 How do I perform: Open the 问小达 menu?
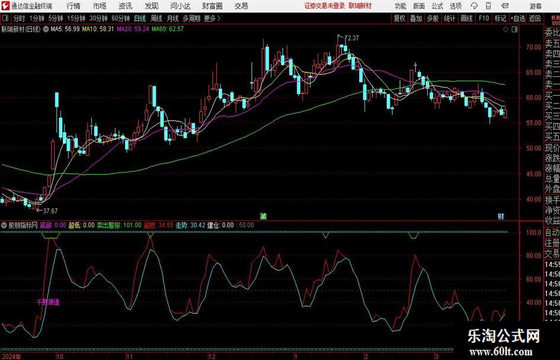[180, 6]
